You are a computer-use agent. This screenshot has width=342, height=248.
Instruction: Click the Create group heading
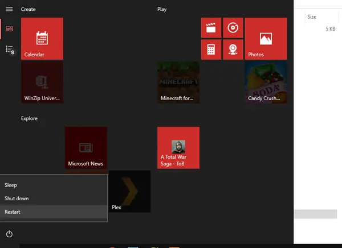(28, 9)
